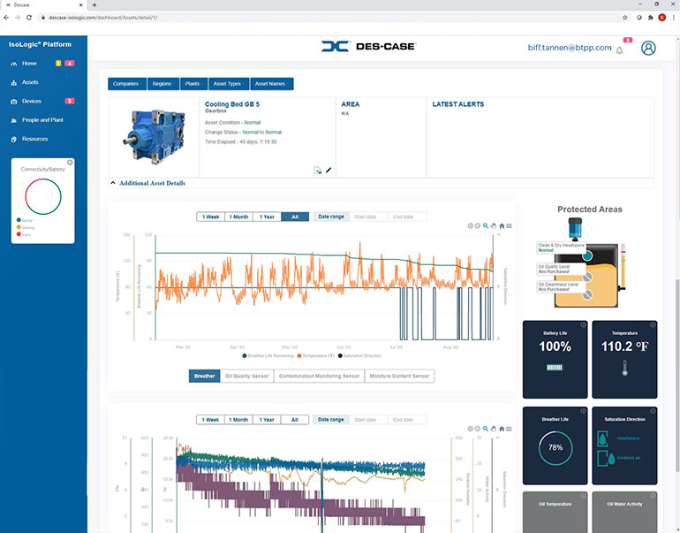The width and height of the screenshot is (680, 533).
Task: Click Start date field on breather chart
Action: click(x=367, y=217)
